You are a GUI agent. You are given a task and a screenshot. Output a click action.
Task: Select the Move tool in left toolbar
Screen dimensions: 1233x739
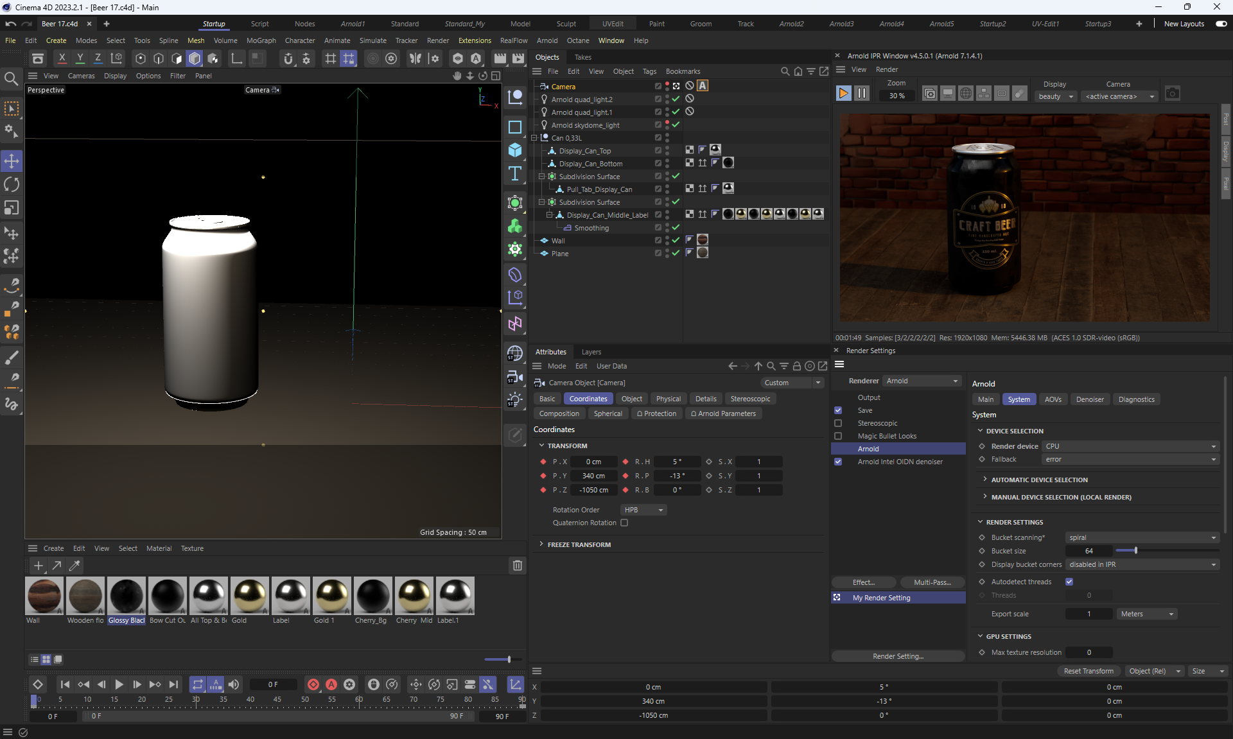coord(12,161)
